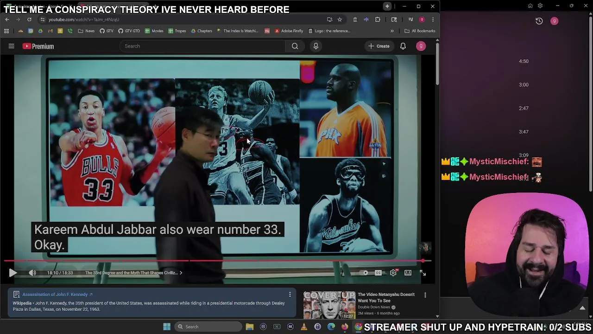Focus the YouTube search field

point(203,46)
